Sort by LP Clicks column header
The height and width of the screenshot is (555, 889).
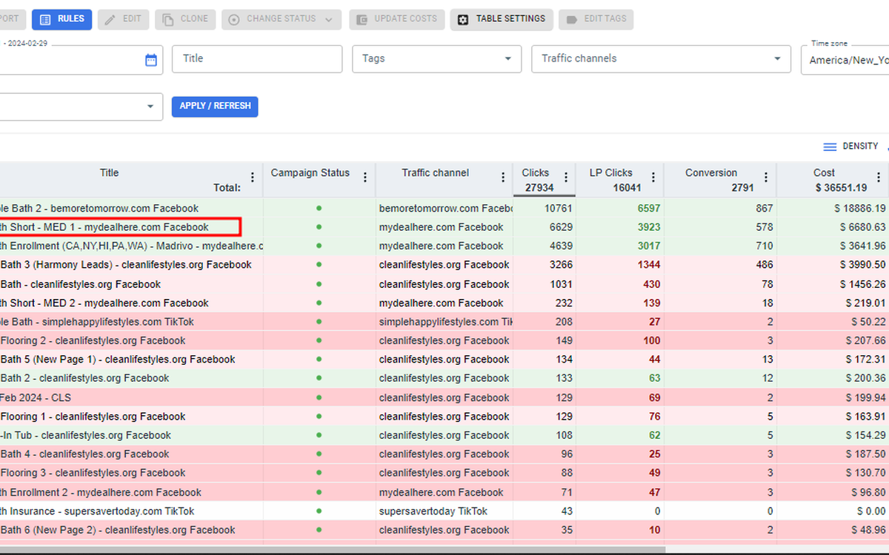(611, 173)
